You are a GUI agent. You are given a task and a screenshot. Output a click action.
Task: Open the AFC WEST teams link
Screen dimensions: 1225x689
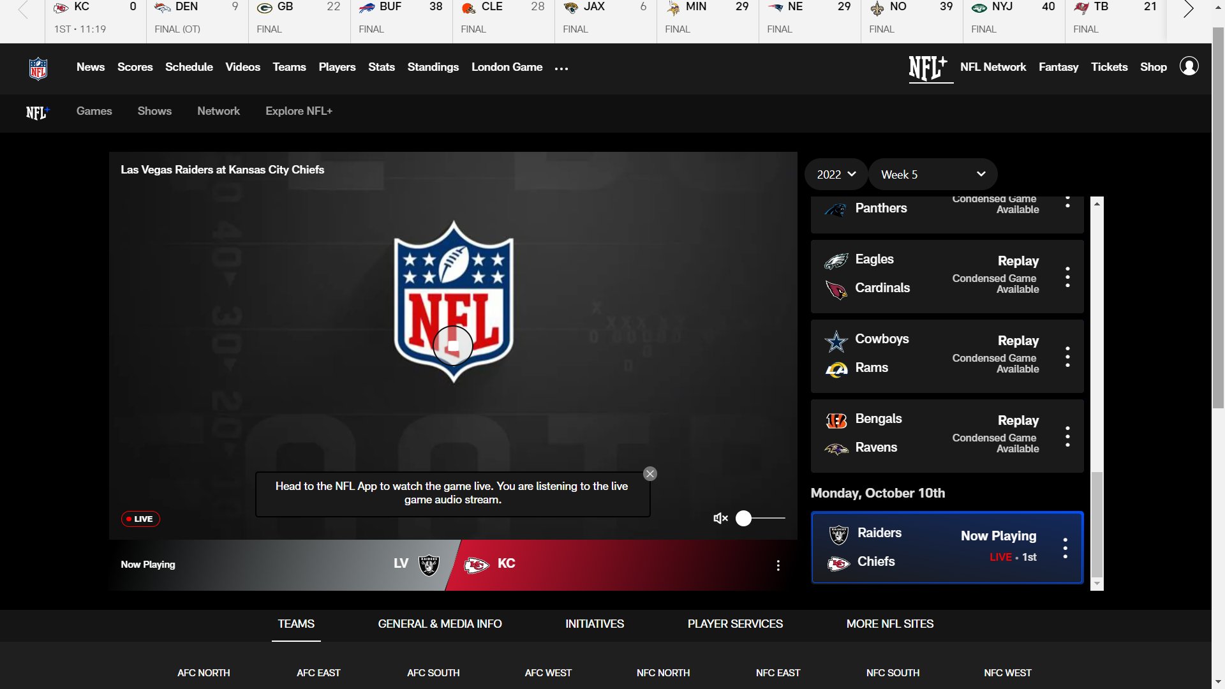pos(548,672)
